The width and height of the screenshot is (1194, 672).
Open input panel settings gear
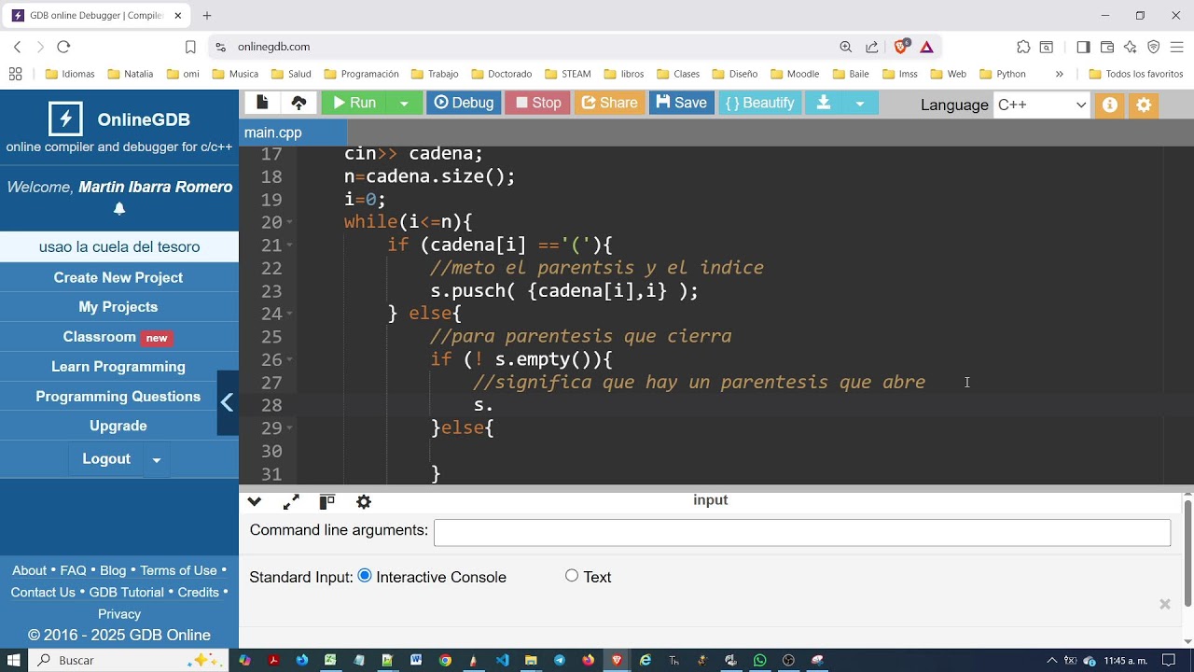364,502
